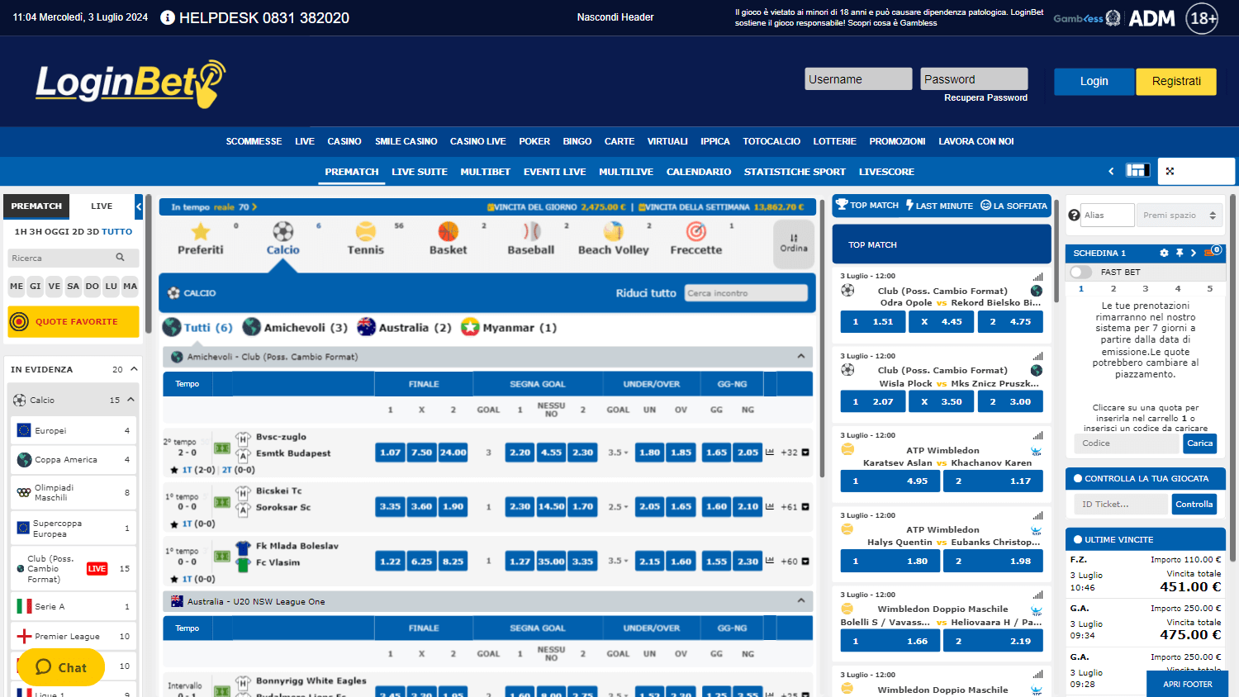Open Premi spazio dropdown
This screenshot has height=697, width=1239.
tap(1180, 215)
